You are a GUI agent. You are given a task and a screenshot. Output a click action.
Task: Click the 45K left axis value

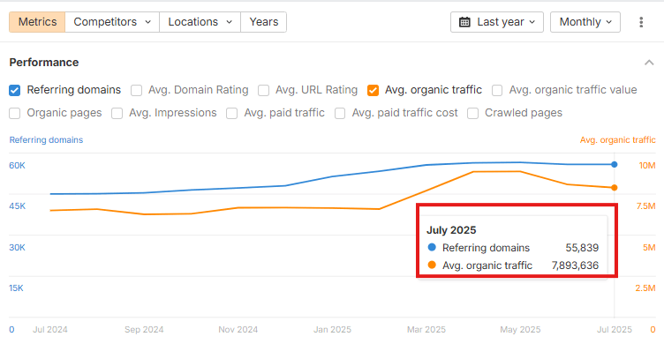tap(17, 206)
